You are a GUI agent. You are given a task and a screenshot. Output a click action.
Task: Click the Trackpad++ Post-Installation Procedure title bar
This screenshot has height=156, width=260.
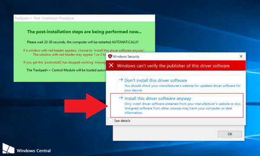[84, 18]
